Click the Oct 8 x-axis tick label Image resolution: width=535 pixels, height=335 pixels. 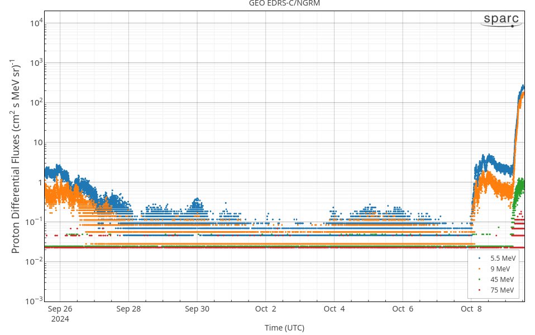point(471,309)
